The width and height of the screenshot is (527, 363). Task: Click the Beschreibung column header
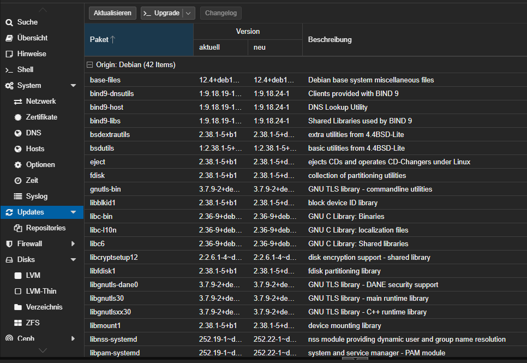click(415, 39)
